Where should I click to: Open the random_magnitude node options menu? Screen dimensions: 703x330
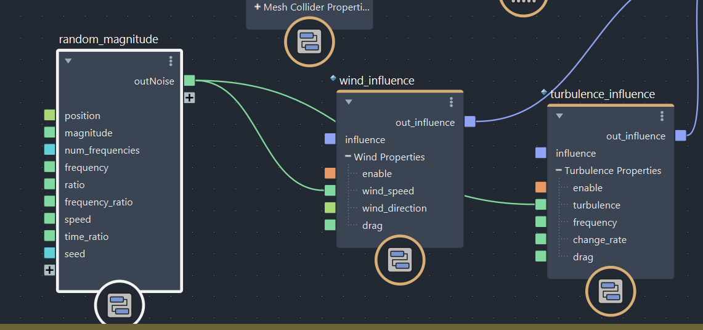pyautogui.click(x=171, y=61)
